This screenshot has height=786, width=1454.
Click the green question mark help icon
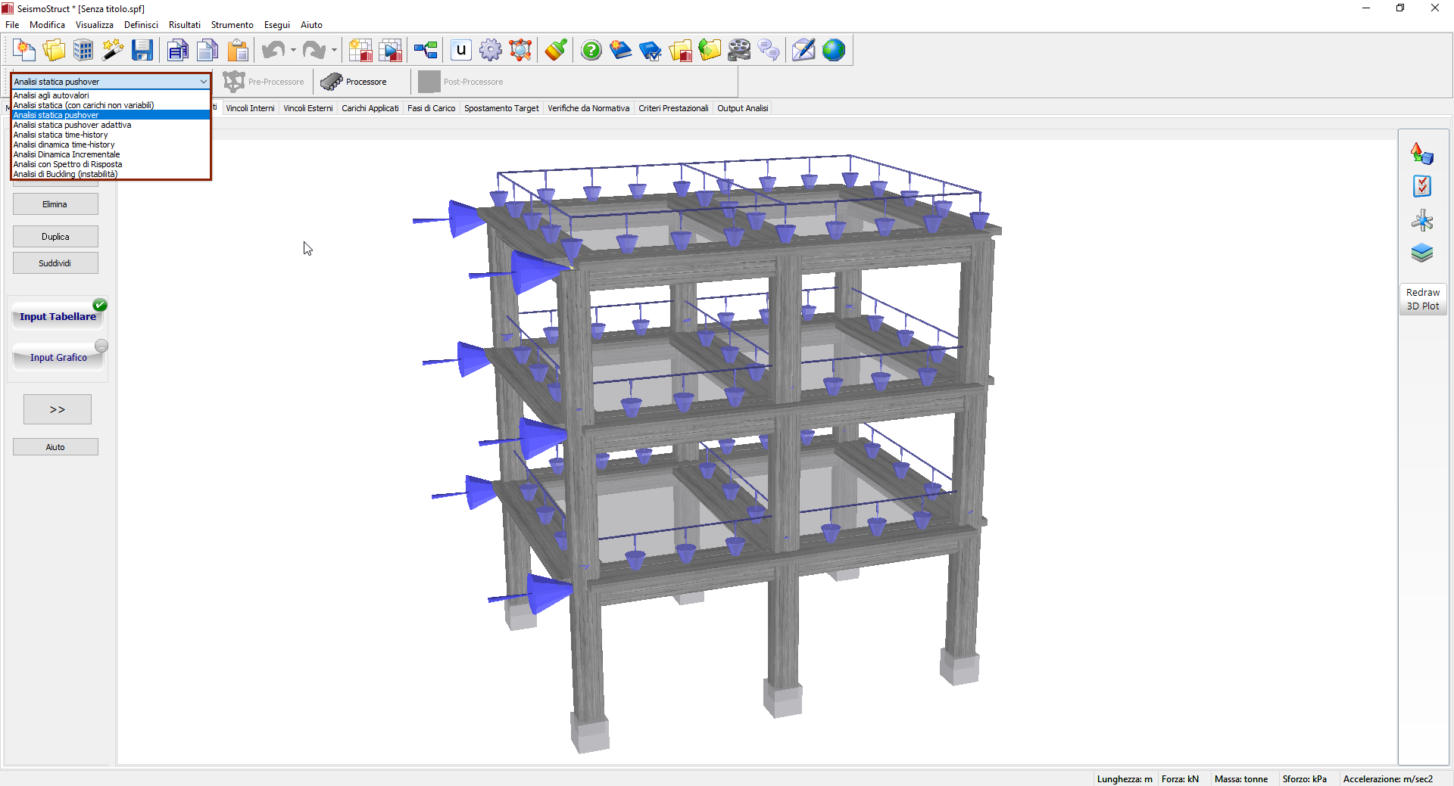point(591,51)
